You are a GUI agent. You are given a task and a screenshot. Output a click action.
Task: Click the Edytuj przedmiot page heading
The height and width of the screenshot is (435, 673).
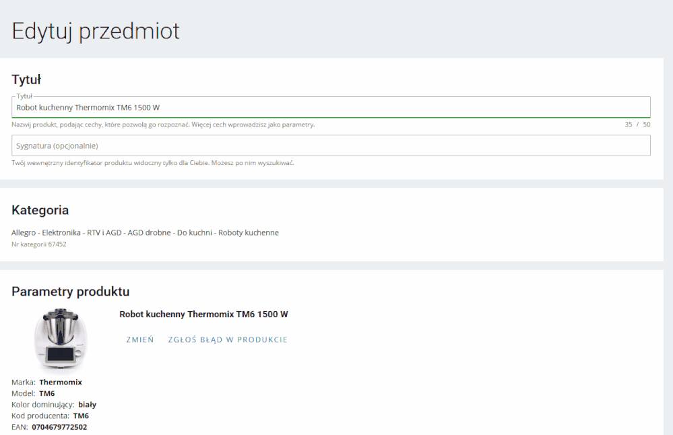(x=96, y=31)
